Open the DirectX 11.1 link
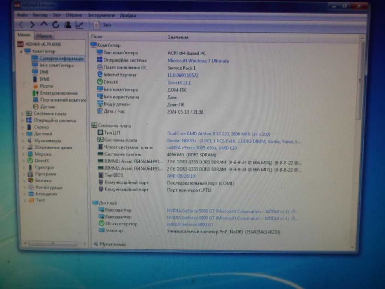Viewport: 385px width, 289px height. (x=179, y=83)
